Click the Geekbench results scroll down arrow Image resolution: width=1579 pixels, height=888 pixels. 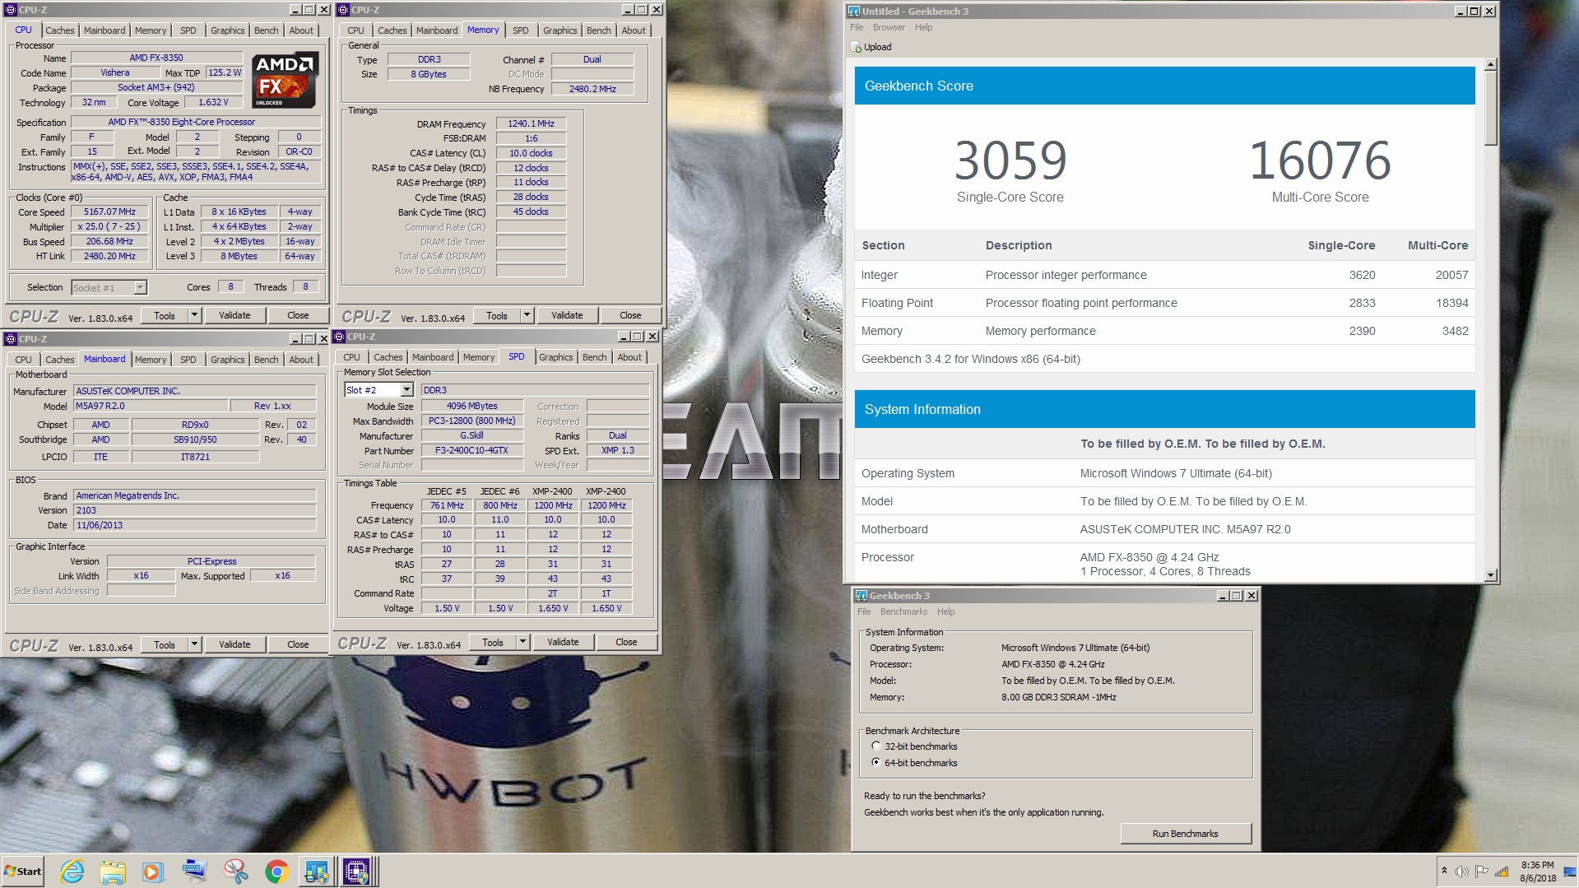point(1490,575)
